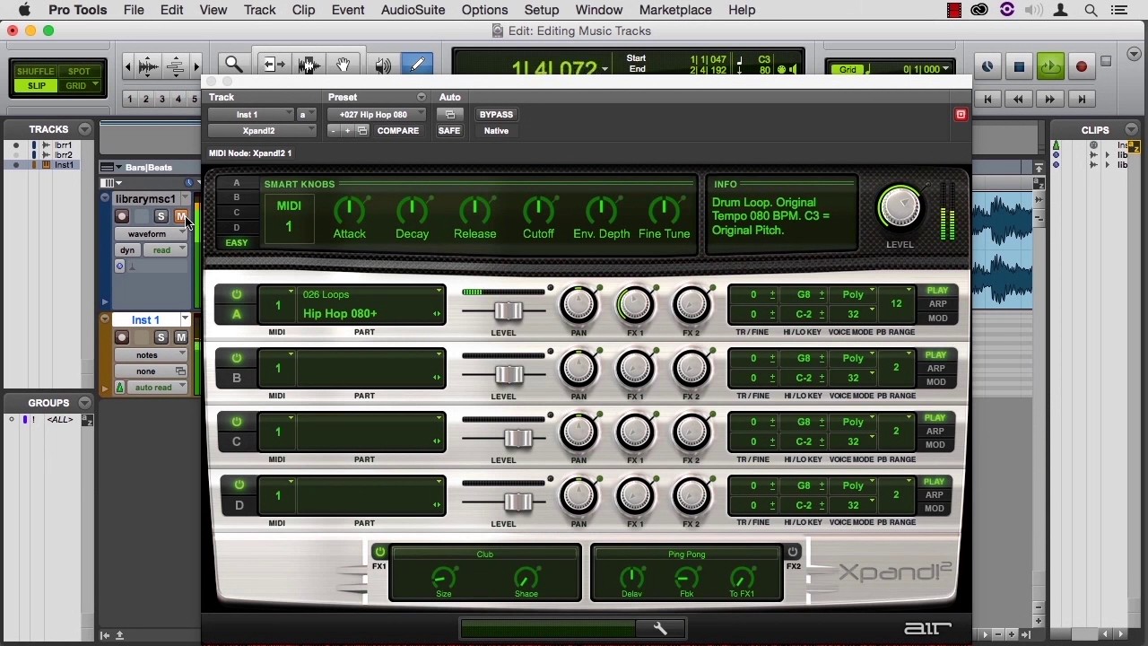
Task: Toggle FX2 power button
Action: coord(793,552)
